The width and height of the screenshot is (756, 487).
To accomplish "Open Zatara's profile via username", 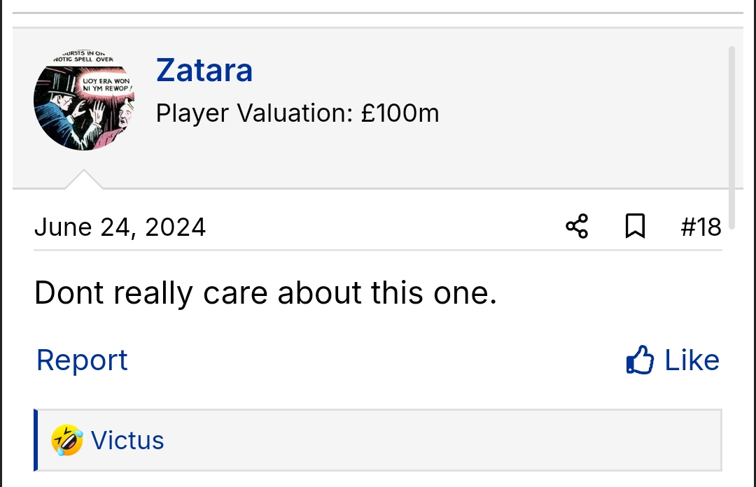I will point(204,70).
